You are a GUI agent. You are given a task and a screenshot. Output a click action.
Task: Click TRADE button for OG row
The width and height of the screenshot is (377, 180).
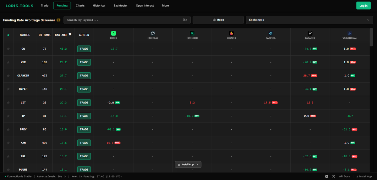(84, 49)
